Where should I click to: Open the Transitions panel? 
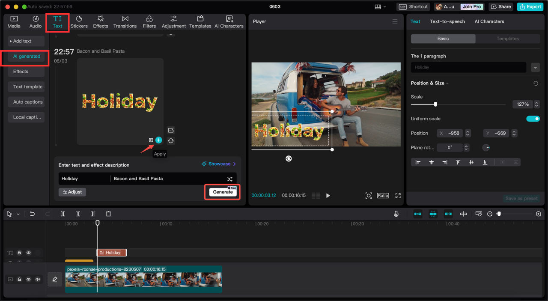[125, 22]
